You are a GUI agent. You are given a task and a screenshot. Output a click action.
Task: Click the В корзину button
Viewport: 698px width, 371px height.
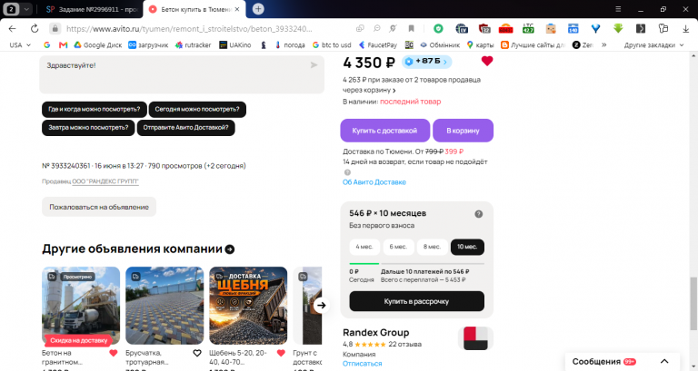tap(463, 131)
